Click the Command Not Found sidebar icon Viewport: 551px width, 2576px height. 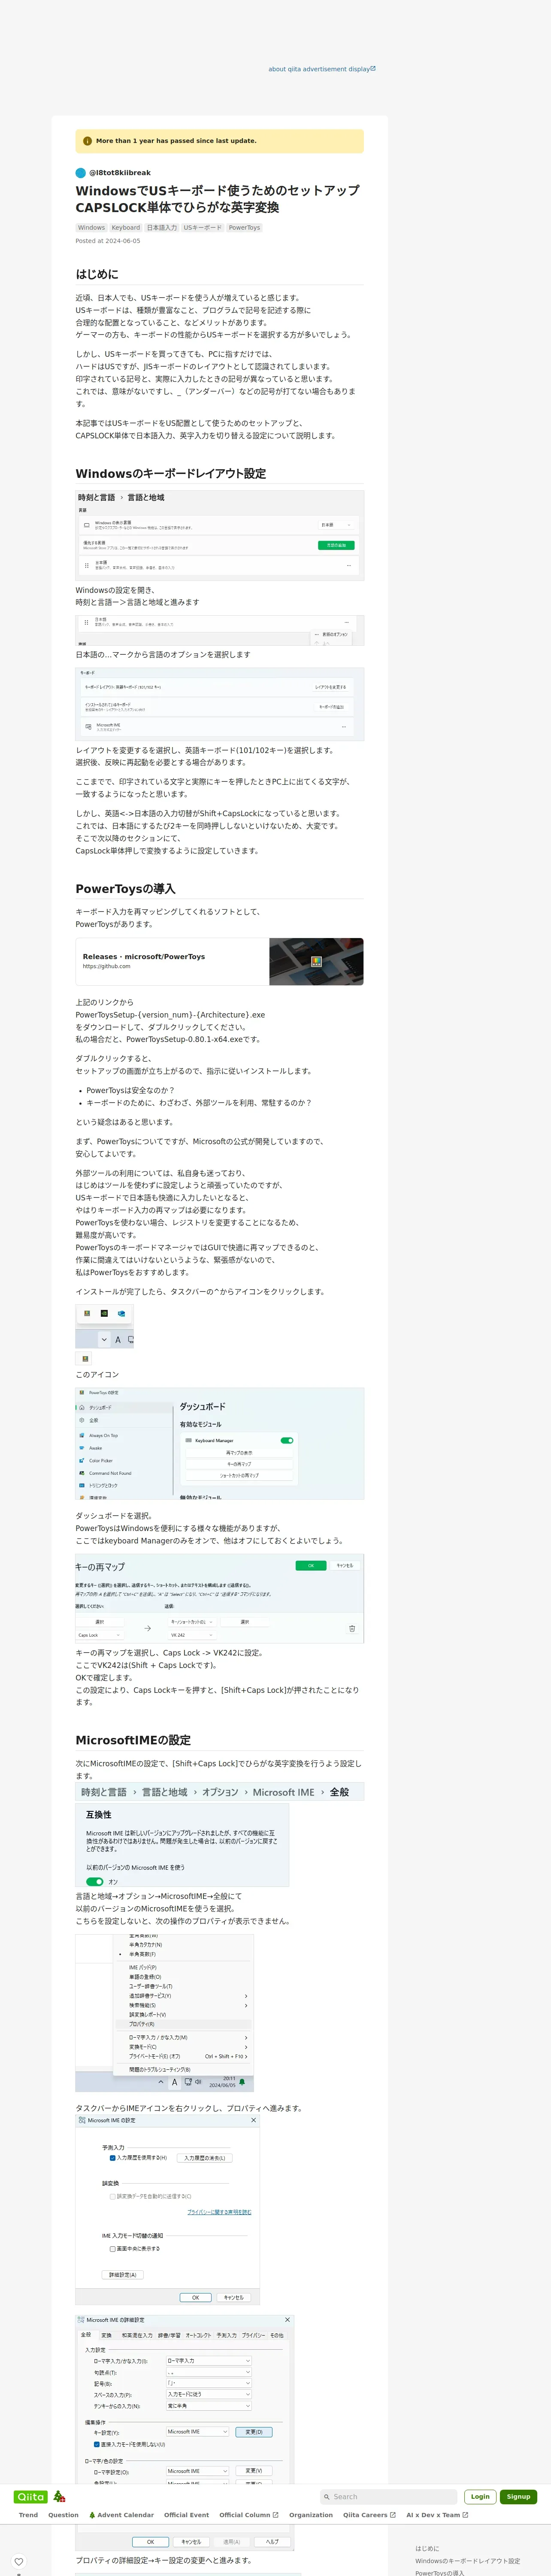coord(82,1473)
